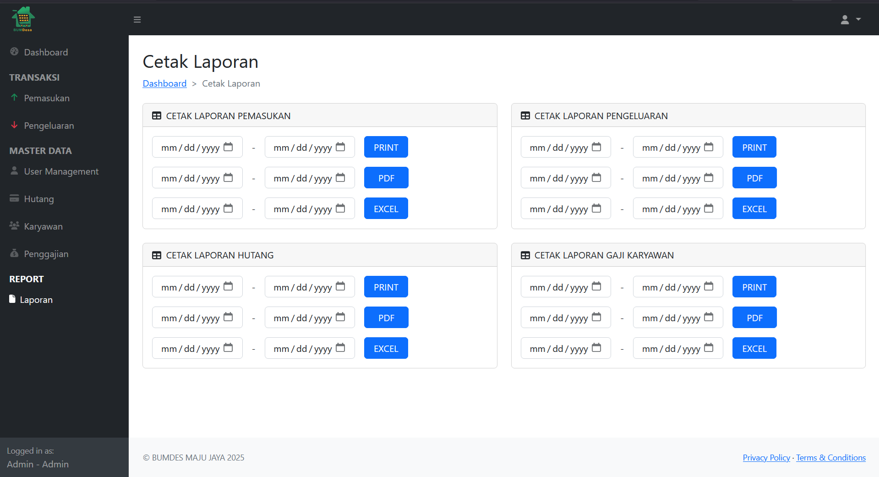This screenshot has width=879, height=477.
Task: Open calendar icon of Hutang PRINT start date
Action: tap(228, 286)
